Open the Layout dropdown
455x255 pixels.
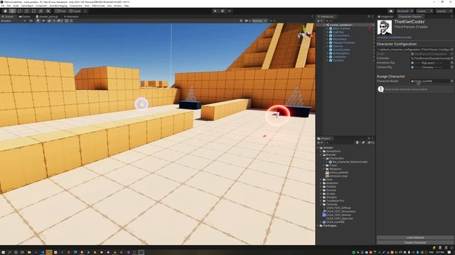tap(444, 11)
